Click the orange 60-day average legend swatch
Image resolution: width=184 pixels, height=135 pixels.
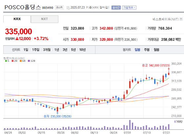[x=21, y=61]
